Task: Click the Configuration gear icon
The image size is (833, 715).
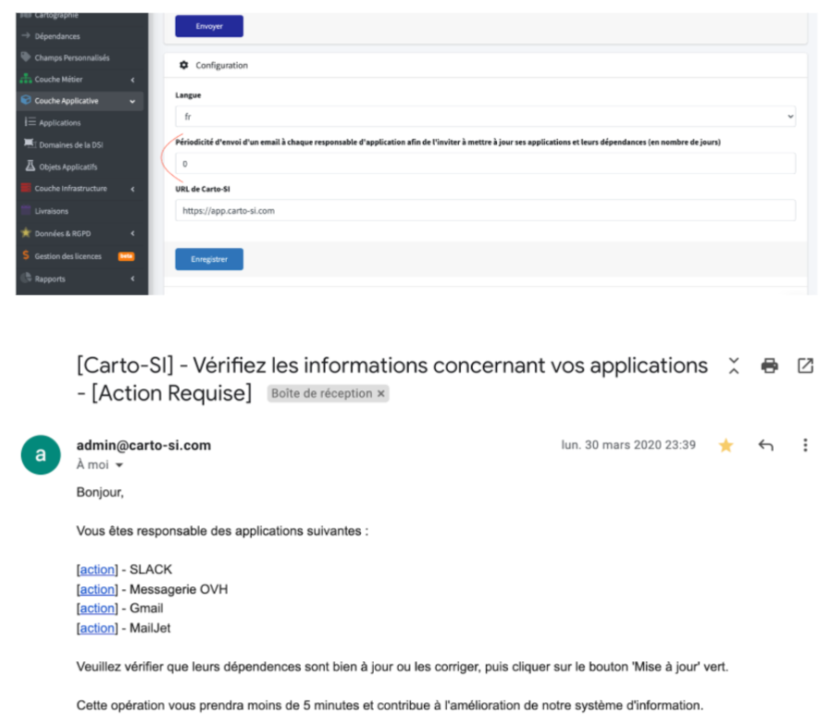Action: coord(184,65)
